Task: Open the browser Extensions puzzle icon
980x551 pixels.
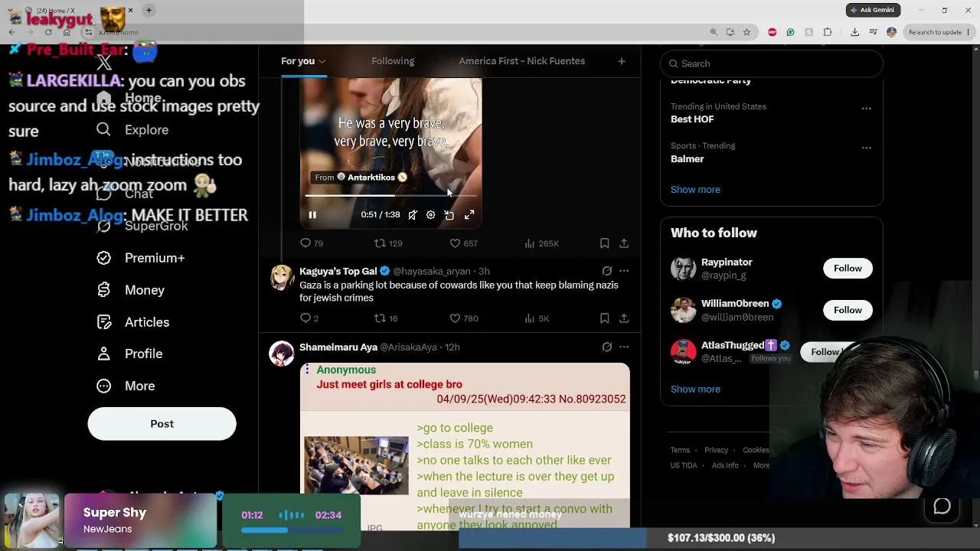Action: (828, 32)
